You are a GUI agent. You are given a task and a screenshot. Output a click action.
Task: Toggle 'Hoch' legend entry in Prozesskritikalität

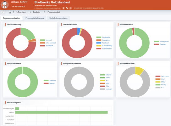[160, 79]
